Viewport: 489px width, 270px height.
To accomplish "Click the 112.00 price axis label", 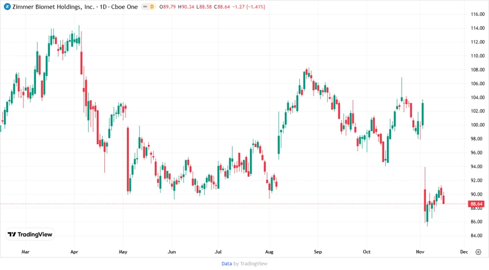I will pyautogui.click(x=478, y=42).
